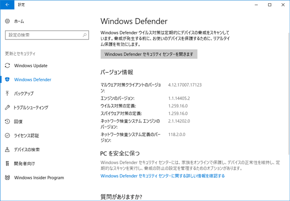The width and height of the screenshot is (290, 201).
Task: Maximize the 設定 window
Action: coord(270,5)
